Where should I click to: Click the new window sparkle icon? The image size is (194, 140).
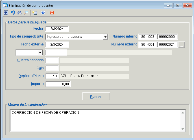coord(35,13)
